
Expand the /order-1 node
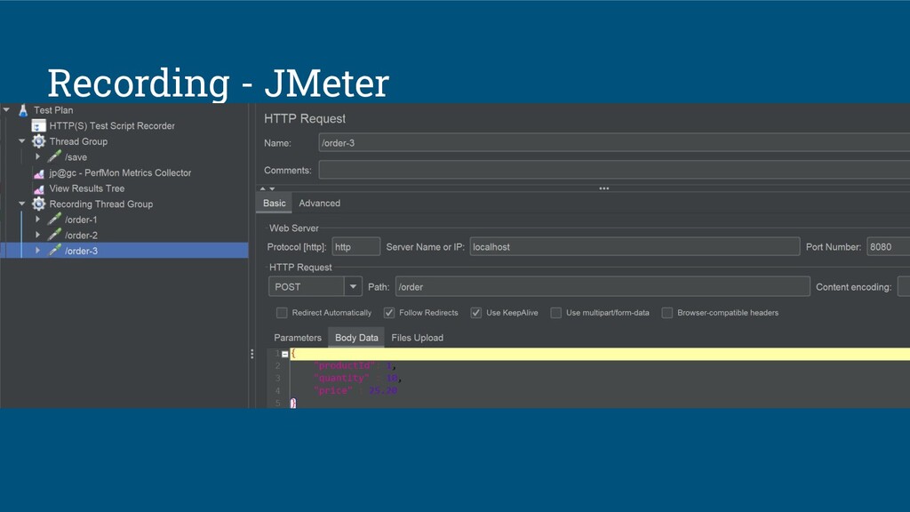(37, 220)
